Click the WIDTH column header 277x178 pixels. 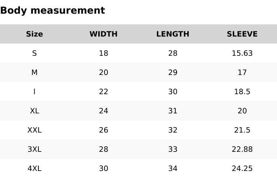[x=103, y=34]
